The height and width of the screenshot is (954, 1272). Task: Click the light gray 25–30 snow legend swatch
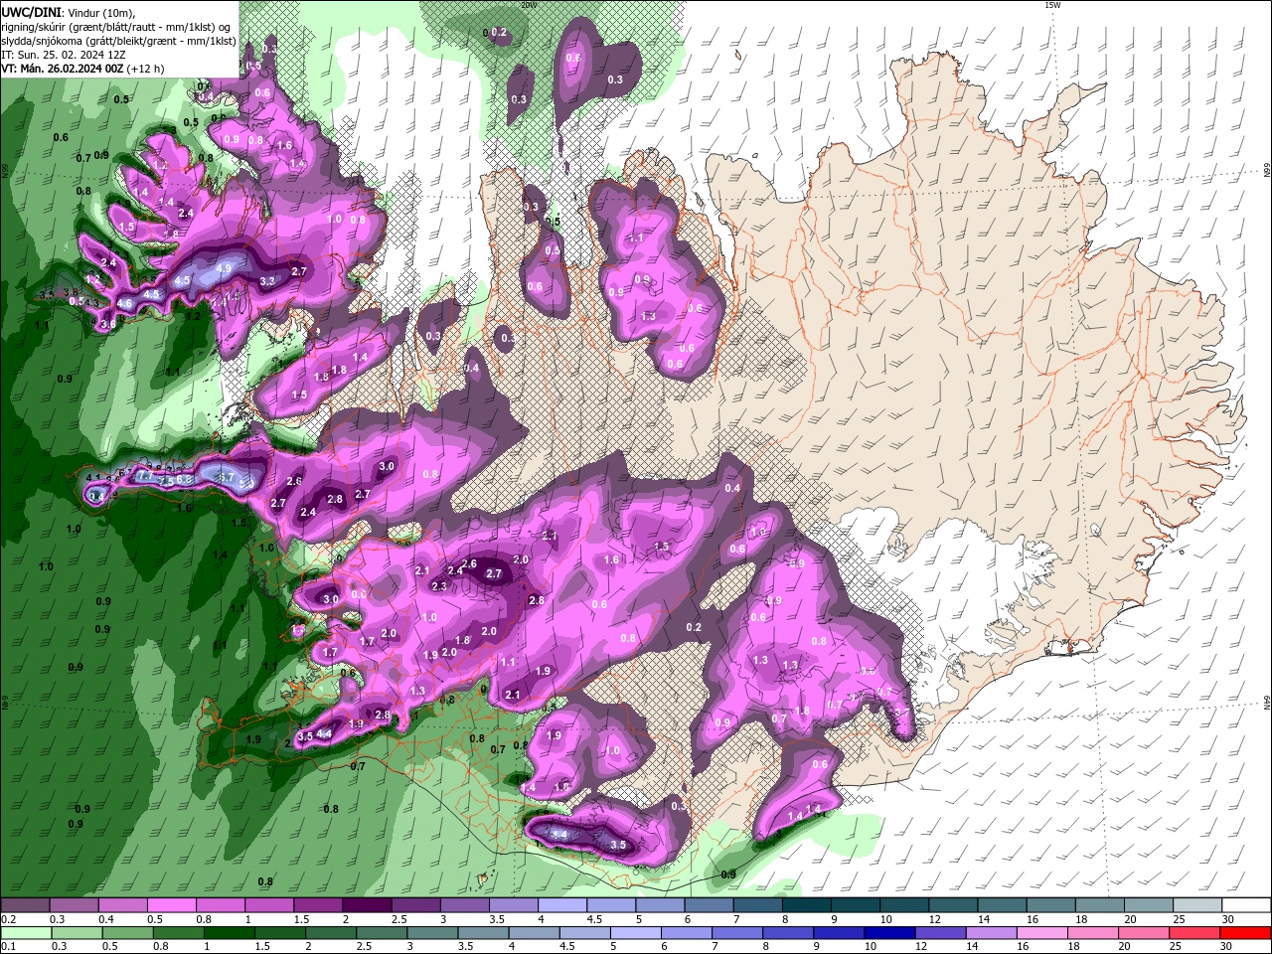pyautogui.click(x=1197, y=905)
